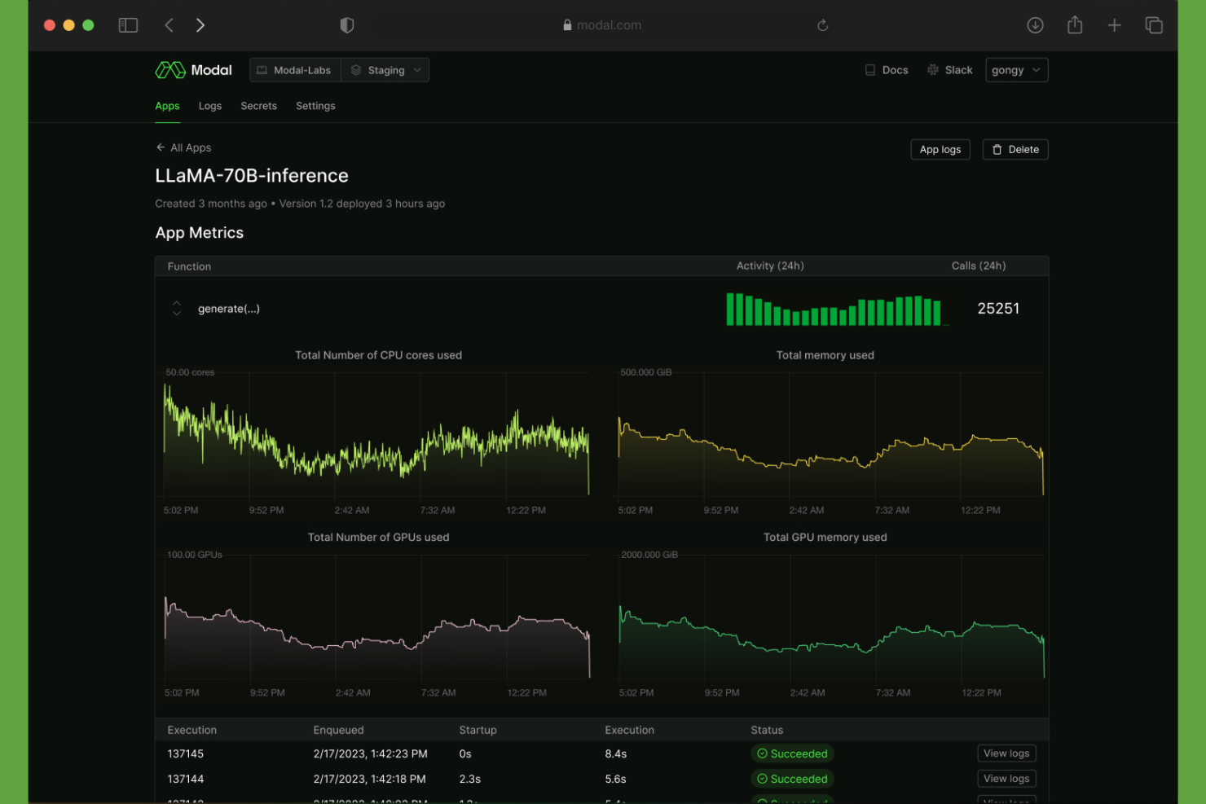1206x804 pixels.
Task: Click the browser share icon
Action: point(1075,24)
